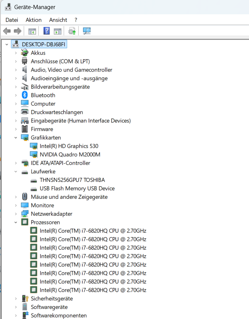Click the show/hide action pane toolbar icon
249x319 pixels.
tap(58, 31)
